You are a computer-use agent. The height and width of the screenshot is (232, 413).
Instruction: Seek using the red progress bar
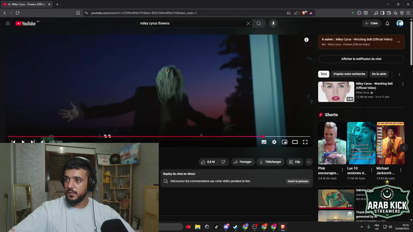tap(159, 137)
